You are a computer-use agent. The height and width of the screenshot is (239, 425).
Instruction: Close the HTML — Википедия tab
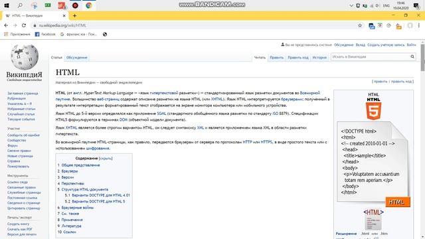click(x=64, y=16)
